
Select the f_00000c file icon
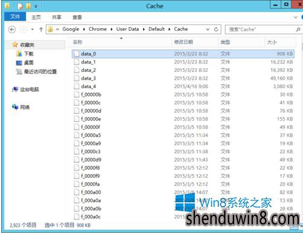point(77,103)
